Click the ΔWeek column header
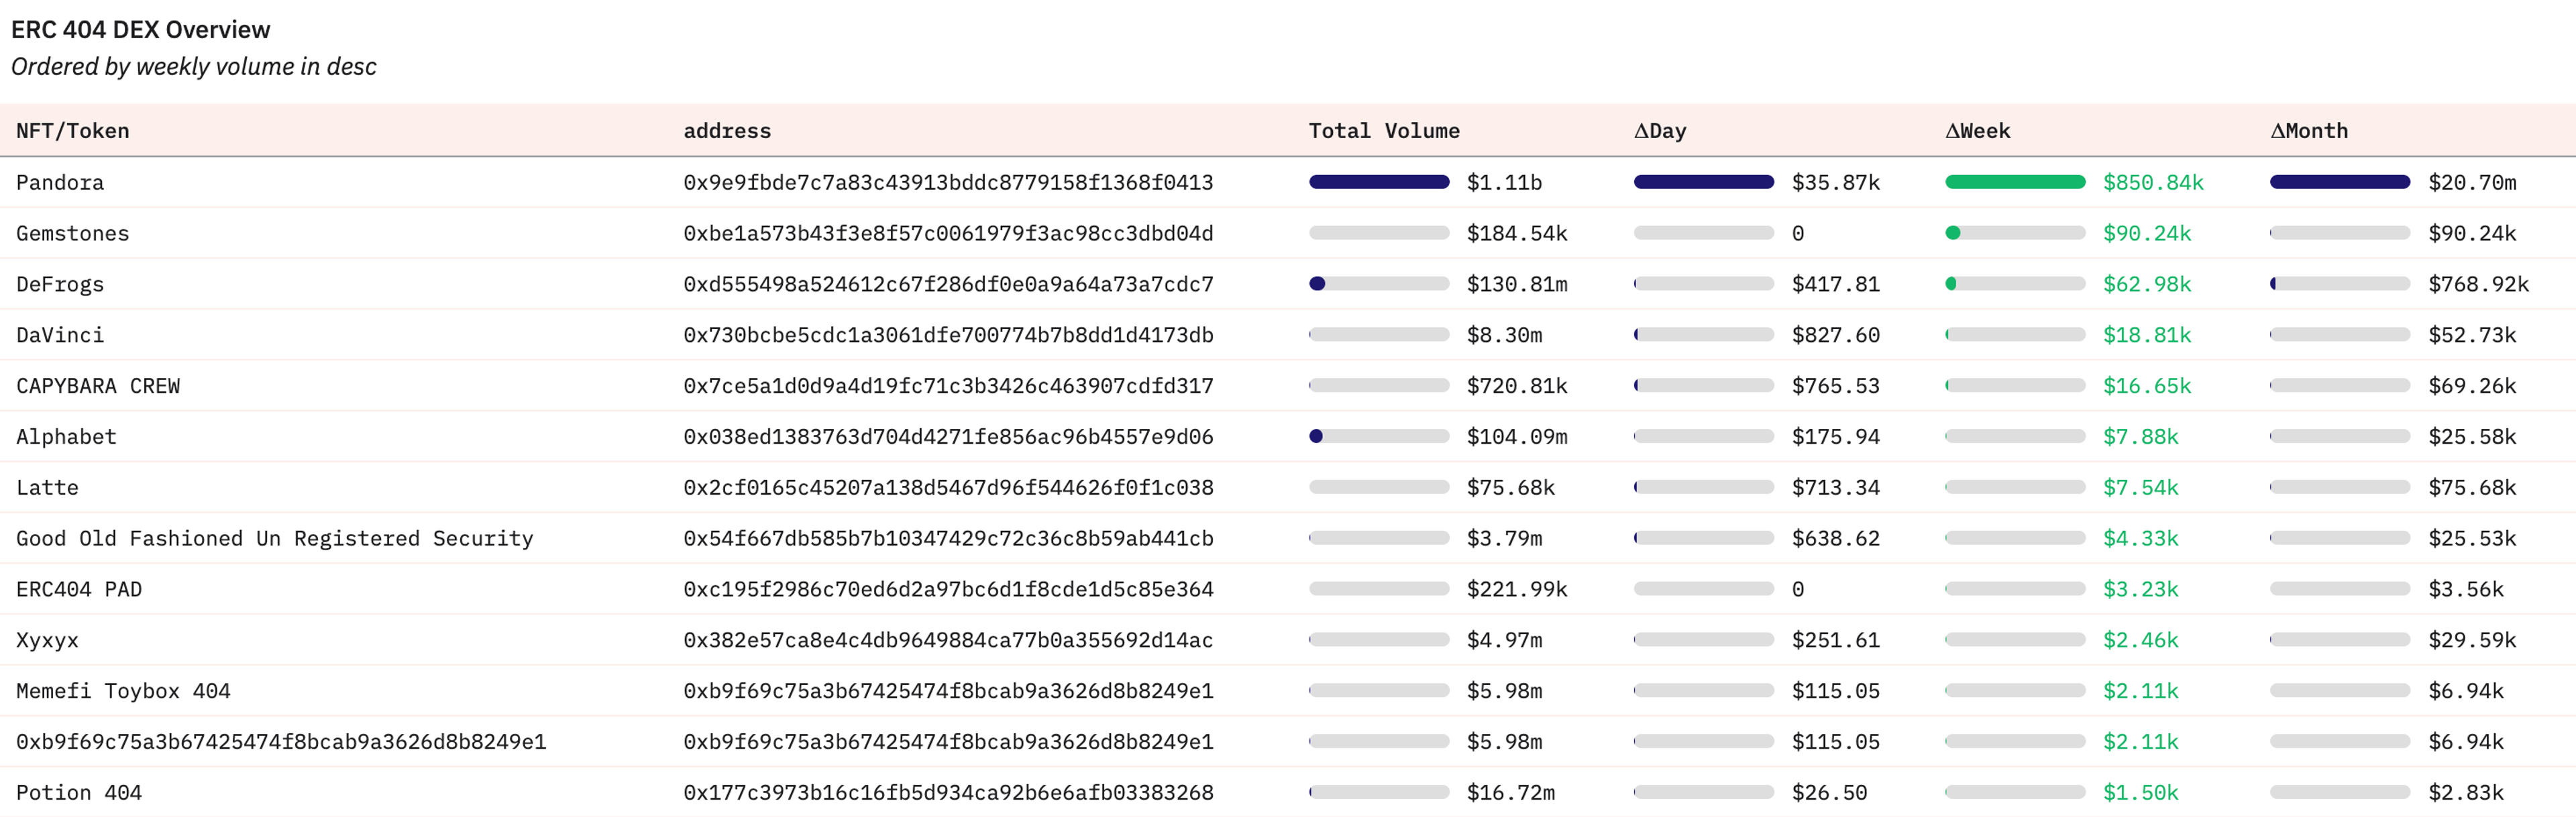Screen dimensions: 2576x817 [x=1977, y=131]
